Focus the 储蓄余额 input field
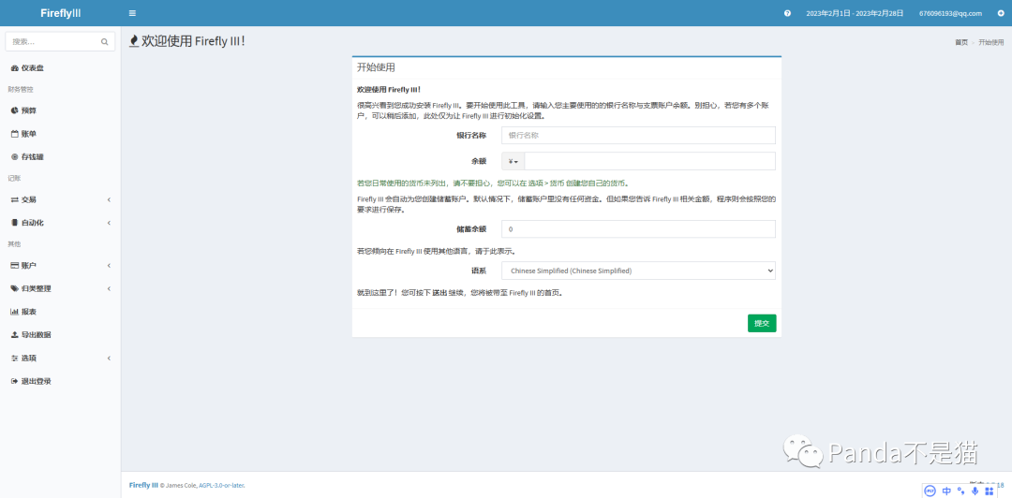This screenshot has height=498, width=1012. [638, 229]
